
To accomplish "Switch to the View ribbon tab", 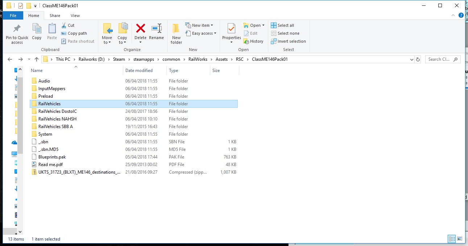I will pyautogui.click(x=75, y=16).
